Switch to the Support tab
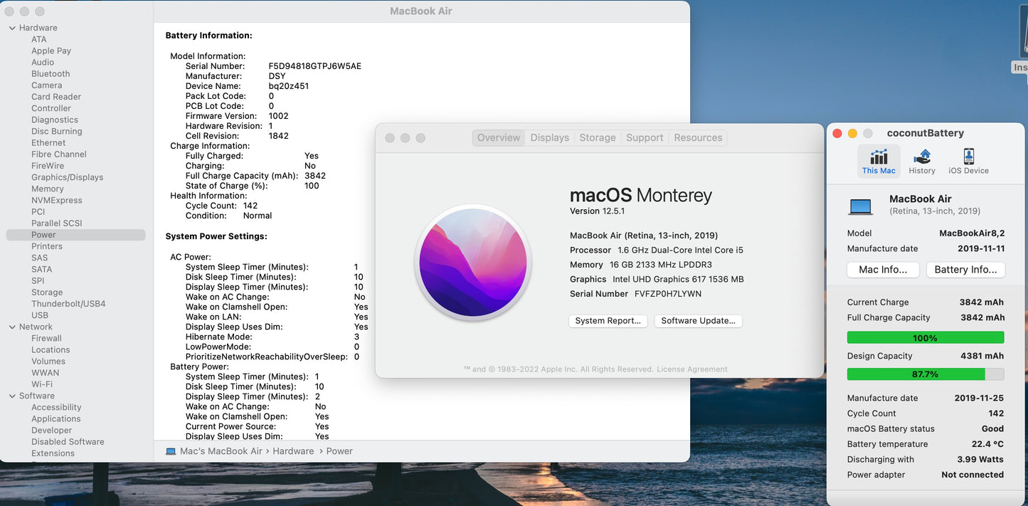This screenshot has width=1028, height=506. pyautogui.click(x=645, y=138)
